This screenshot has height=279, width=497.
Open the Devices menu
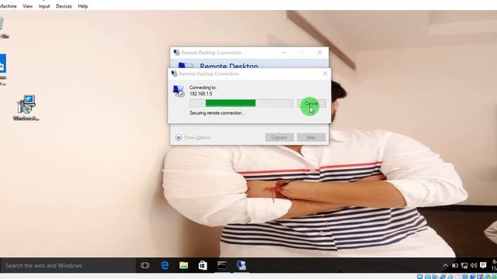pyautogui.click(x=64, y=6)
